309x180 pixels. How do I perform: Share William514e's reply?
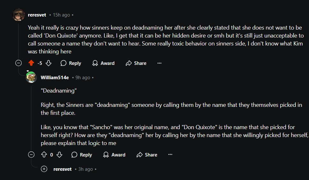[x=147, y=155]
